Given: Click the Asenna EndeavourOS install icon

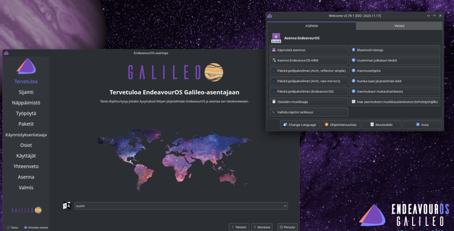Looking at the screenshot, I should (276, 38).
